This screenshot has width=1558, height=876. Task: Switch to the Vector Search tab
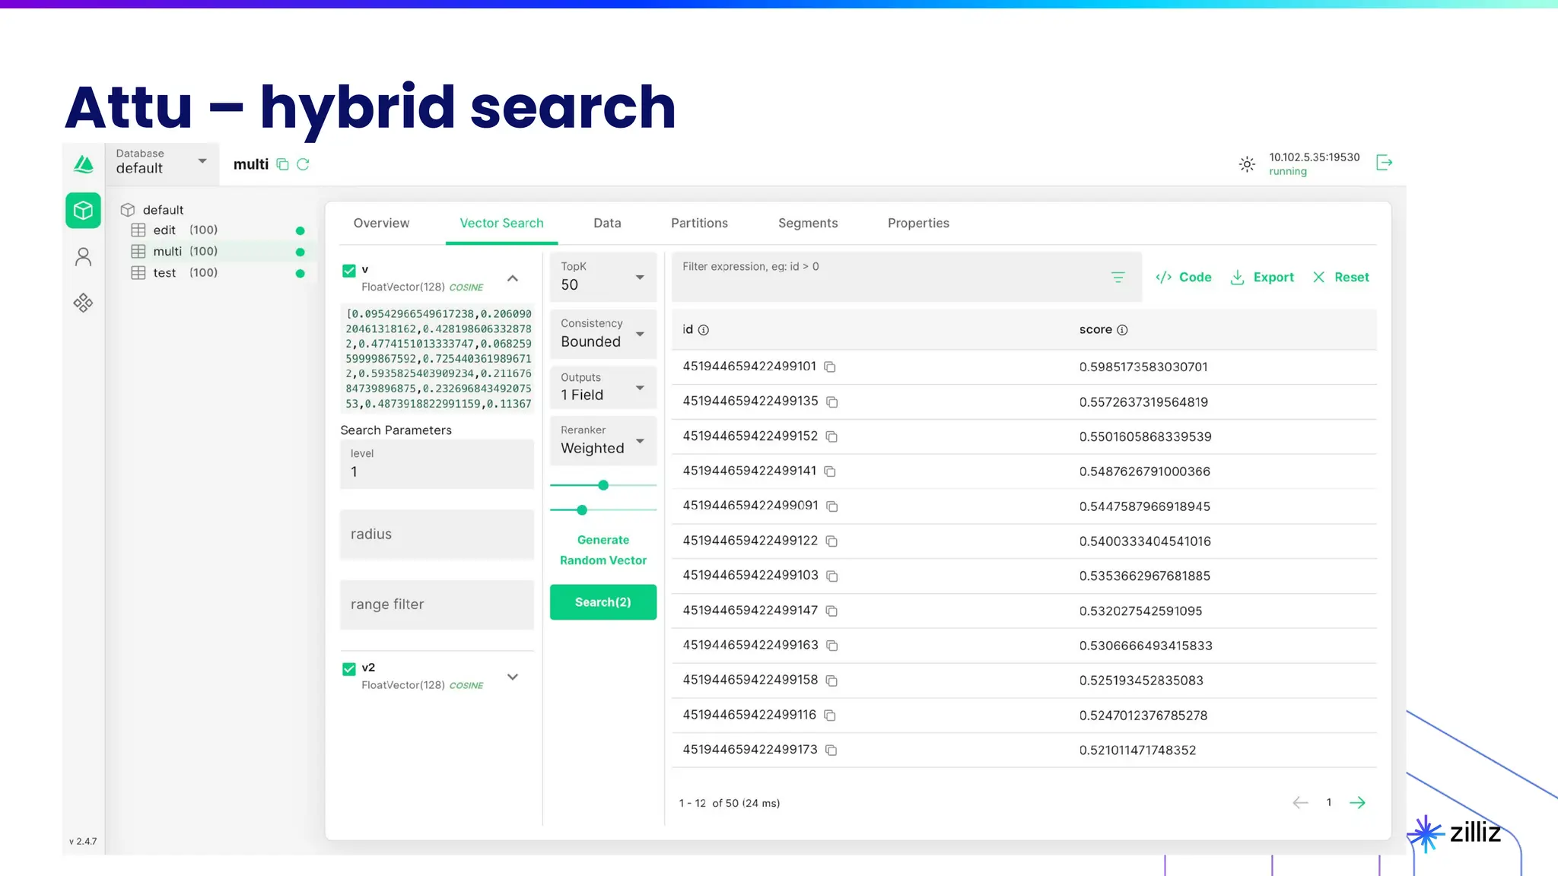(x=501, y=224)
